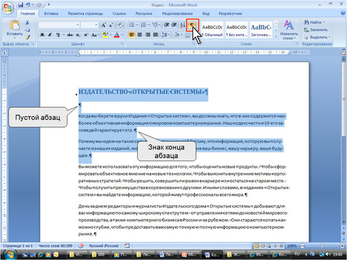The image size is (347, 260).
Task: Adjust the zoom slider handle
Action: coord(322,246)
